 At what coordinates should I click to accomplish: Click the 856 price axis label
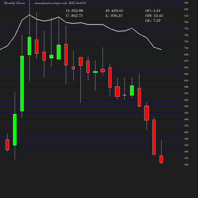tap(186, 3)
